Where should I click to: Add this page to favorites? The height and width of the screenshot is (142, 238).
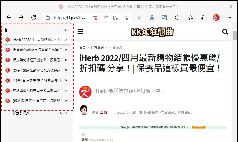[x=126, y=18]
